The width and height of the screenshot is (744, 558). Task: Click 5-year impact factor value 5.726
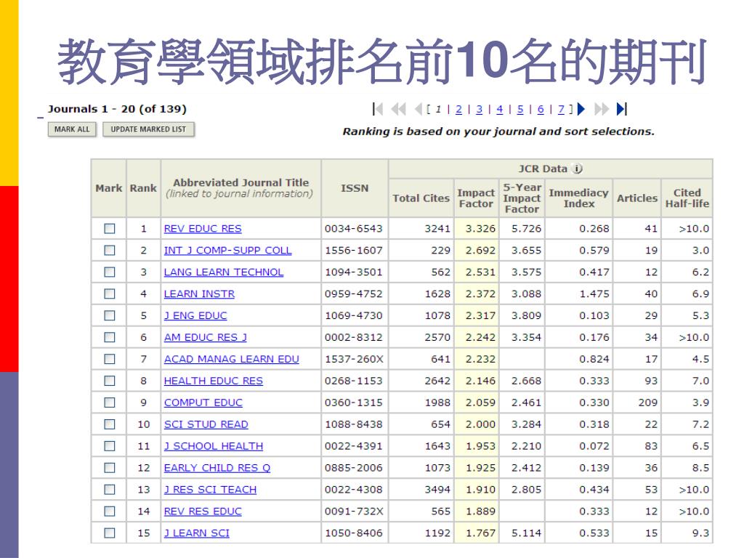tap(526, 229)
